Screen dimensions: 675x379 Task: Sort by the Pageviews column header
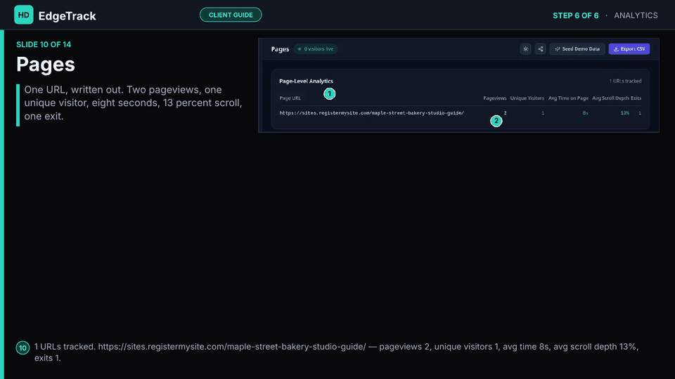494,98
